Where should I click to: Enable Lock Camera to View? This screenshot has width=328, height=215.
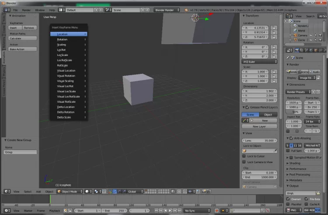[x=244, y=162]
